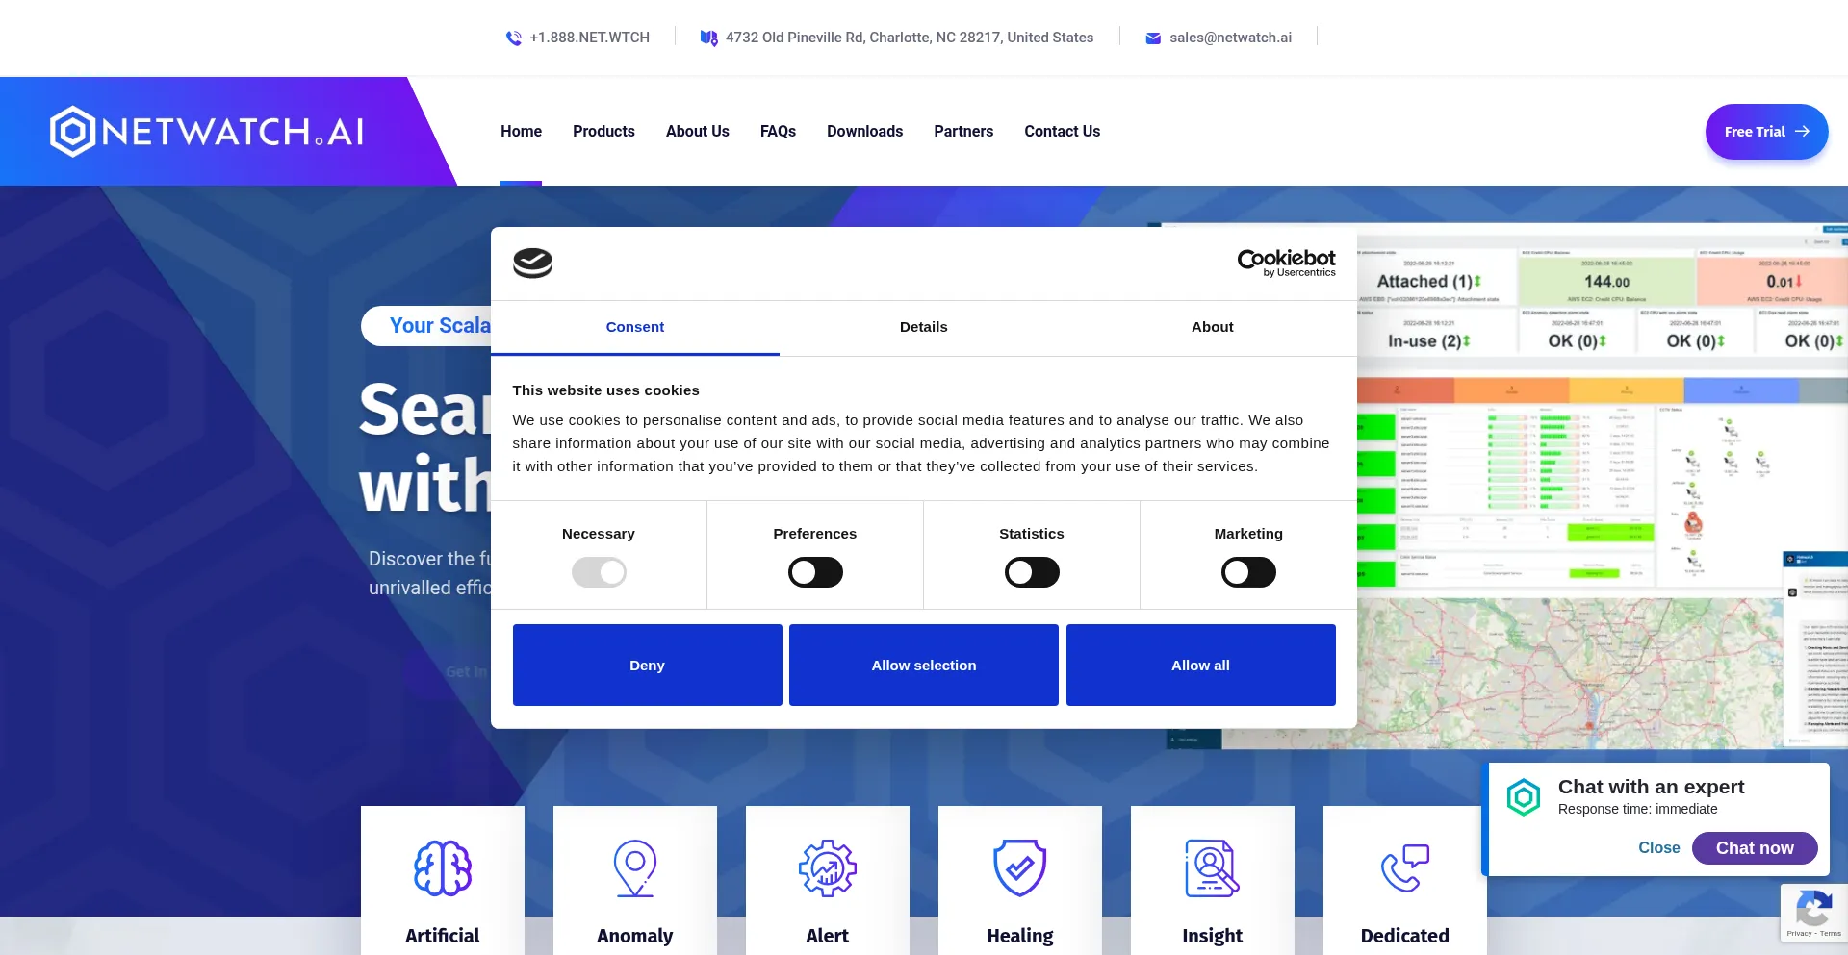Click the Alert card title
This screenshot has height=955, width=1848.
coord(827,936)
